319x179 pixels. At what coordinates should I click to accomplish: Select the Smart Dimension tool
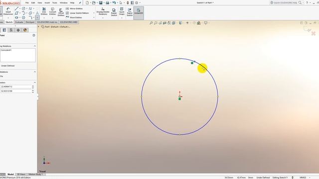pyautogui.click(x=8, y=11)
